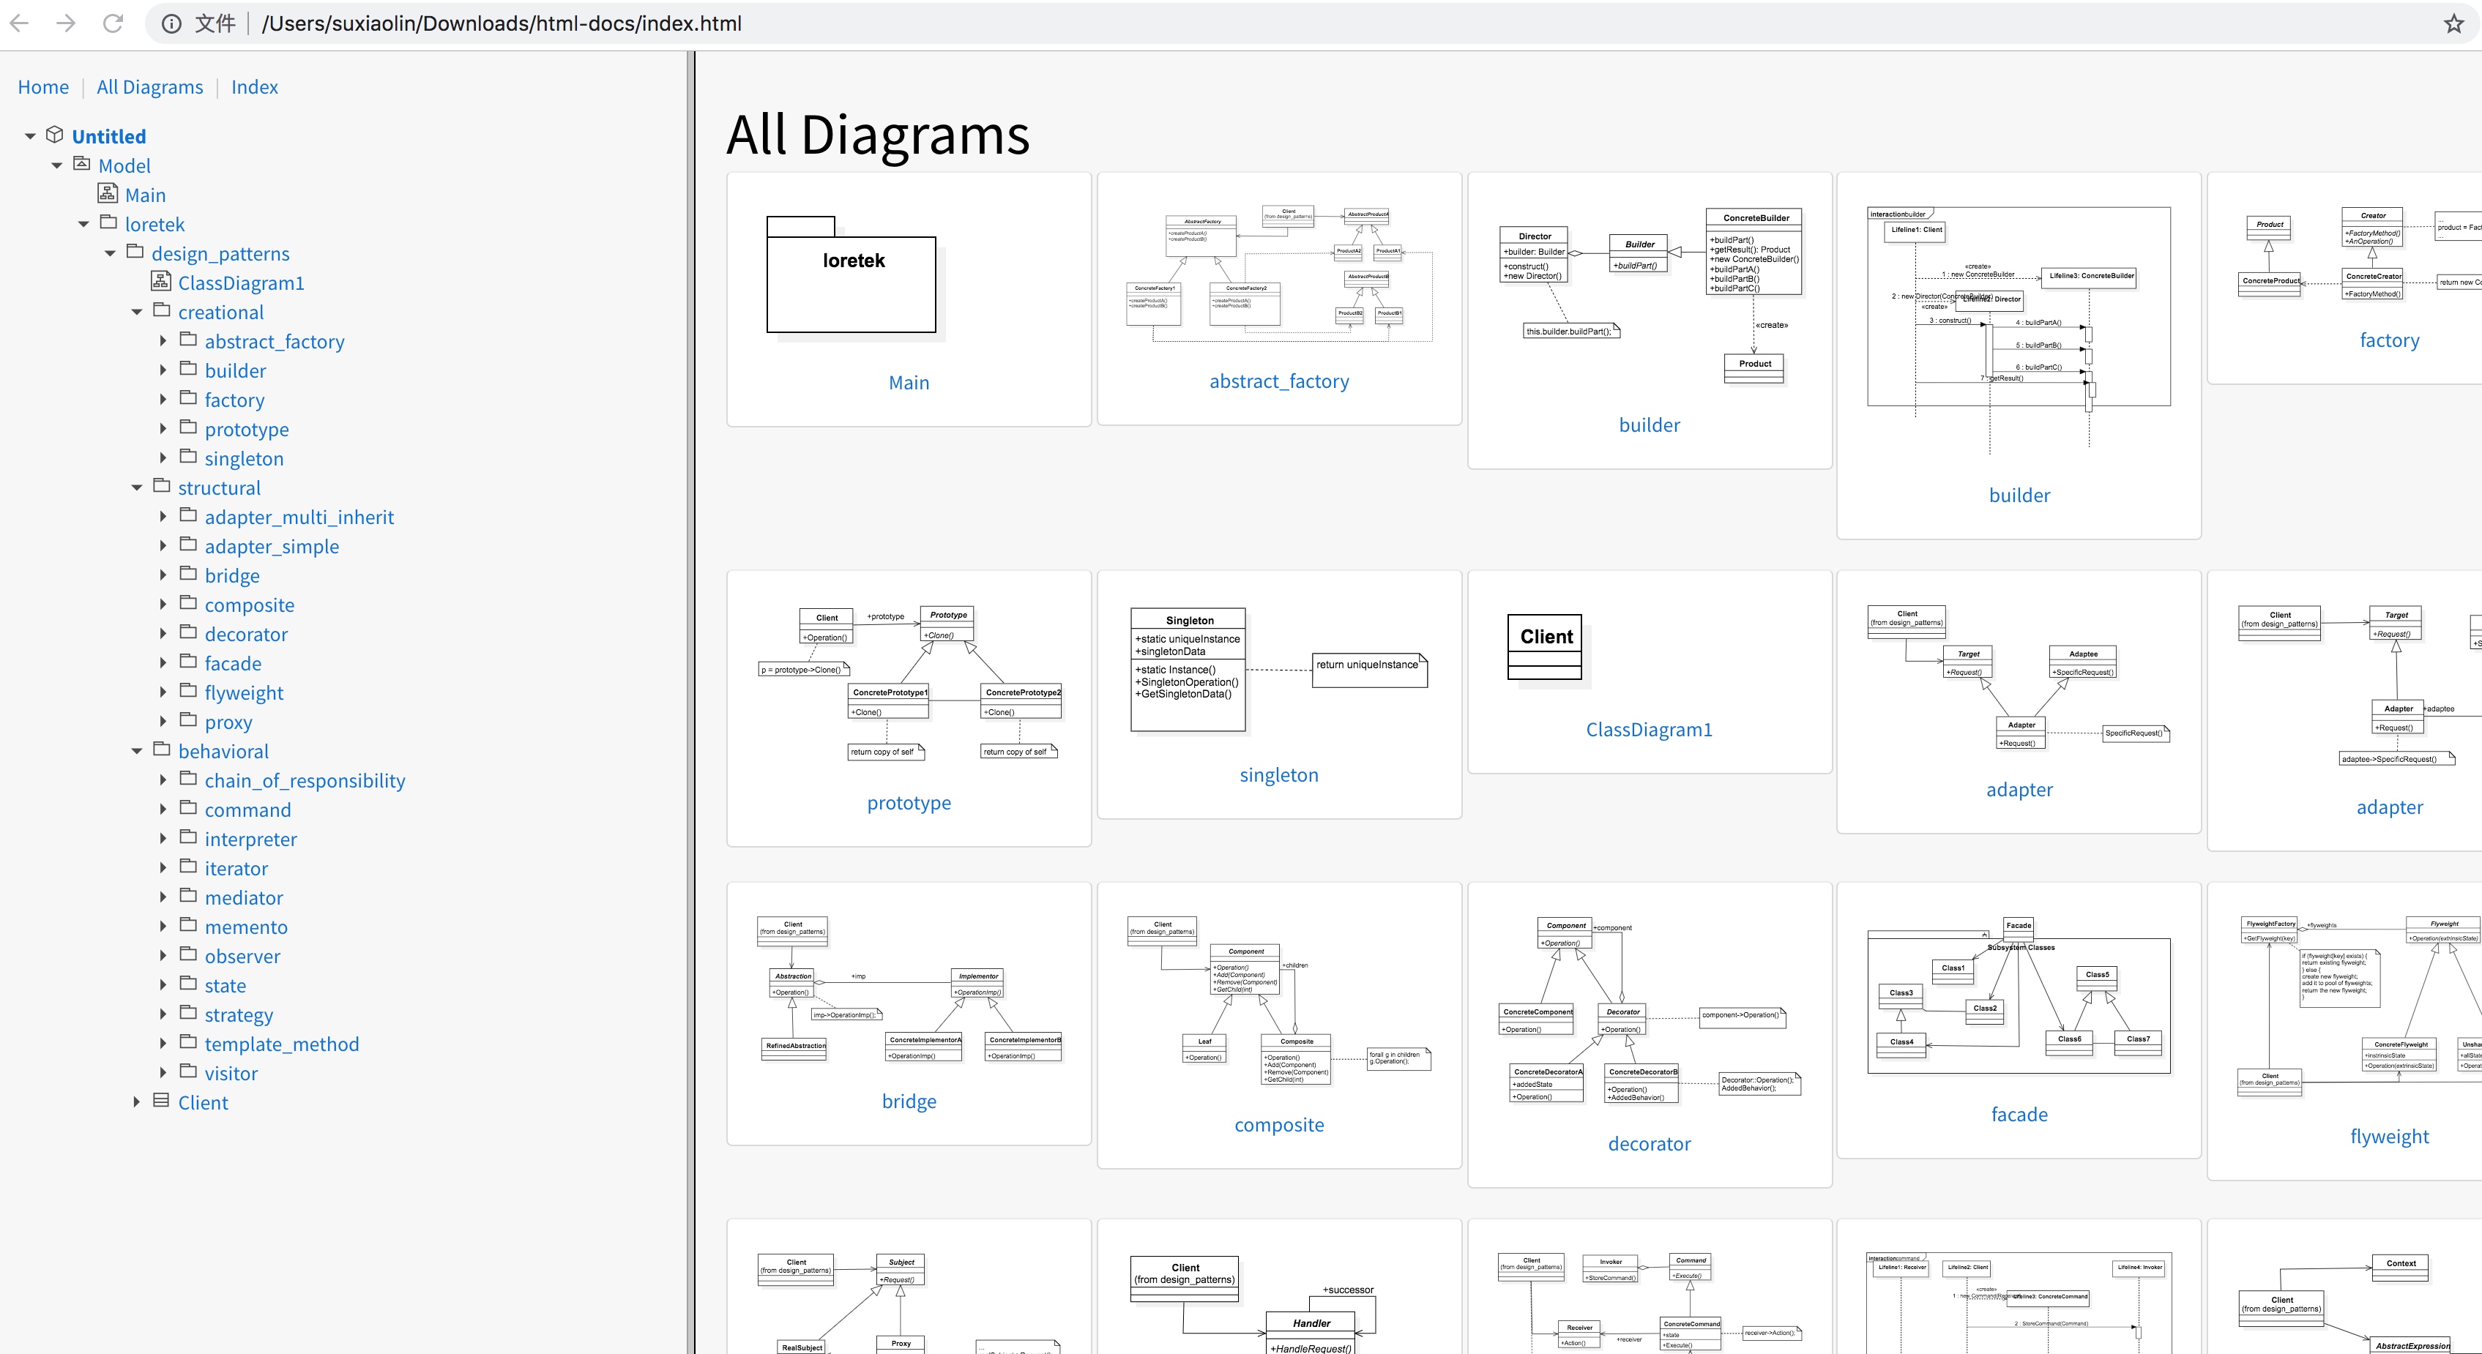This screenshot has width=2482, height=1354.
Task: Click the builder sequence diagram thumbnail
Action: [2019, 329]
